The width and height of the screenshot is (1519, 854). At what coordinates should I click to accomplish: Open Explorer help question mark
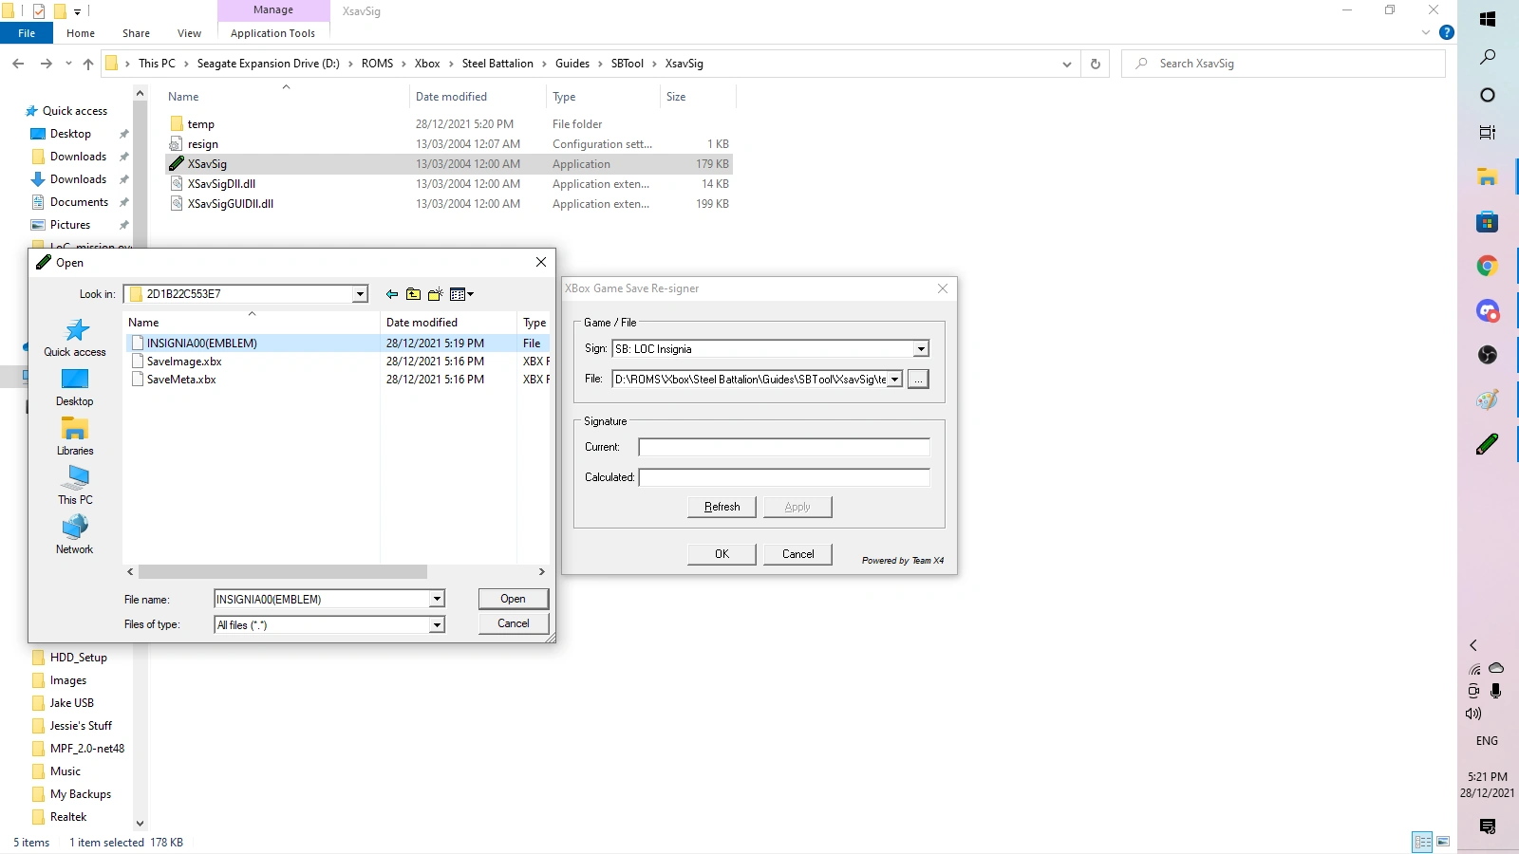tap(1447, 32)
